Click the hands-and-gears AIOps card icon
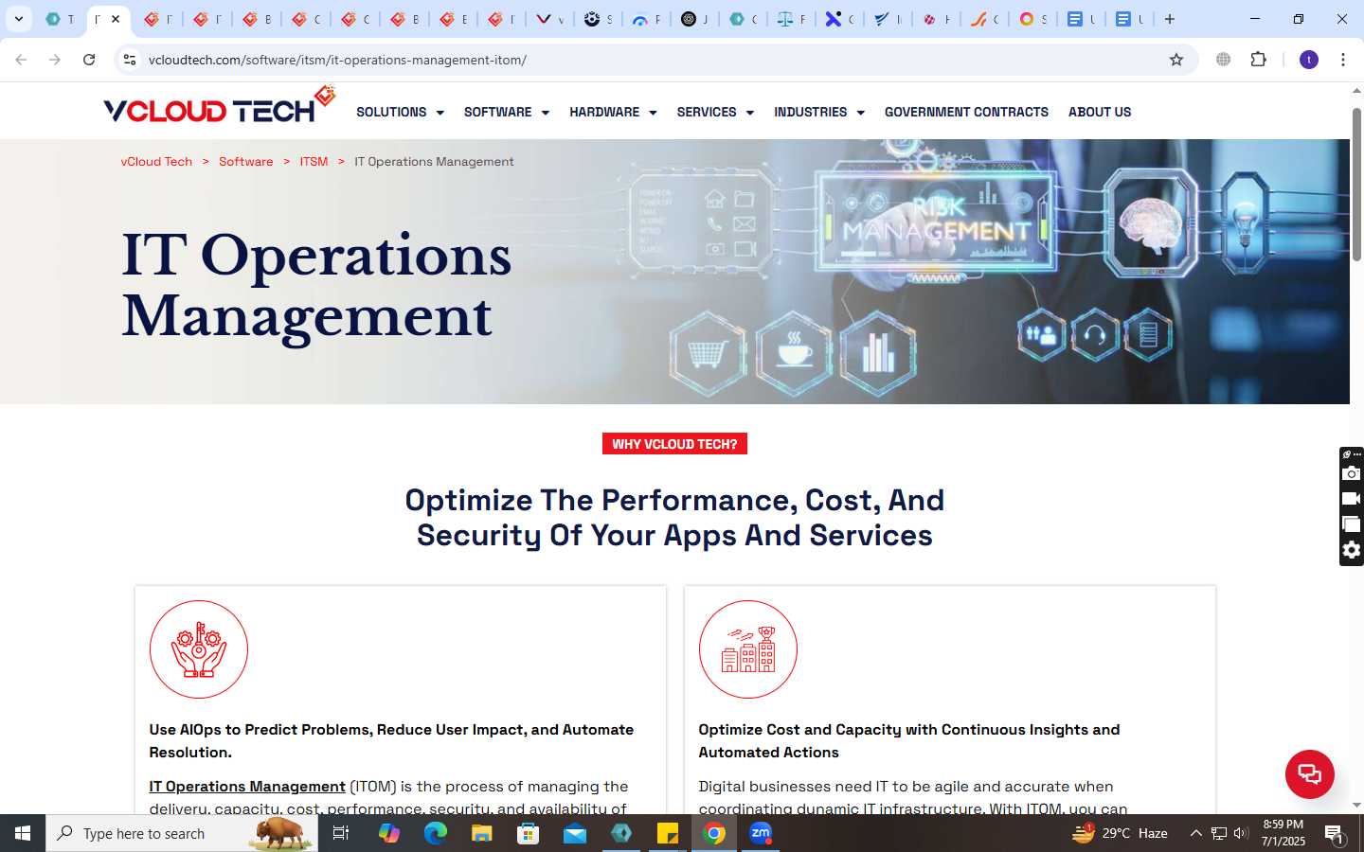1364x852 pixels. pyautogui.click(x=199, y=649)
